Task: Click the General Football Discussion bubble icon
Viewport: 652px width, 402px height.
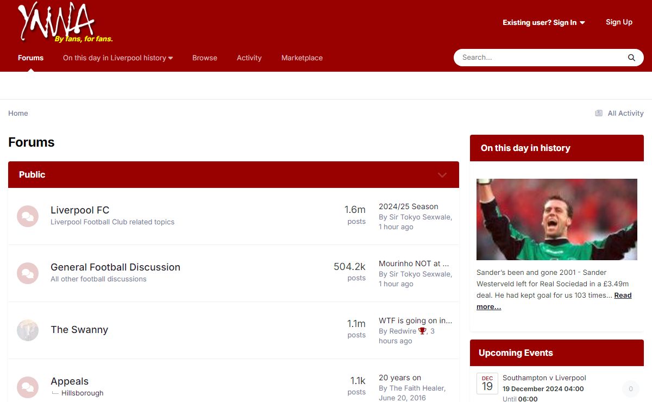Action: click(28, 273)
